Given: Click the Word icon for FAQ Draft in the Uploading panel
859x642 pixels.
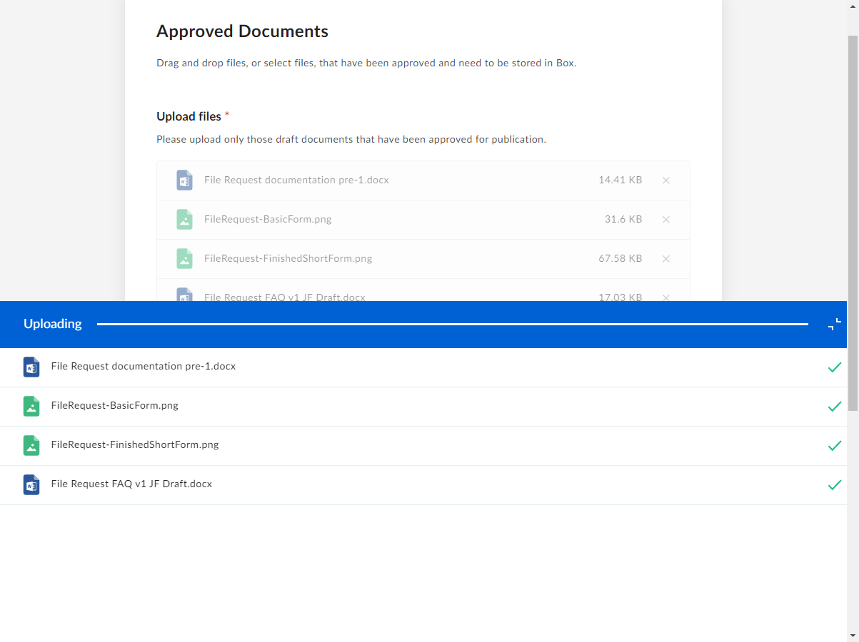Looking at the screenshot, I should tap(31, 484).
